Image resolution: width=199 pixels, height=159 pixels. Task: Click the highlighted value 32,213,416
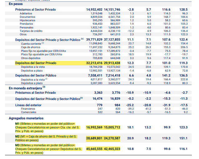pos(94,63)
